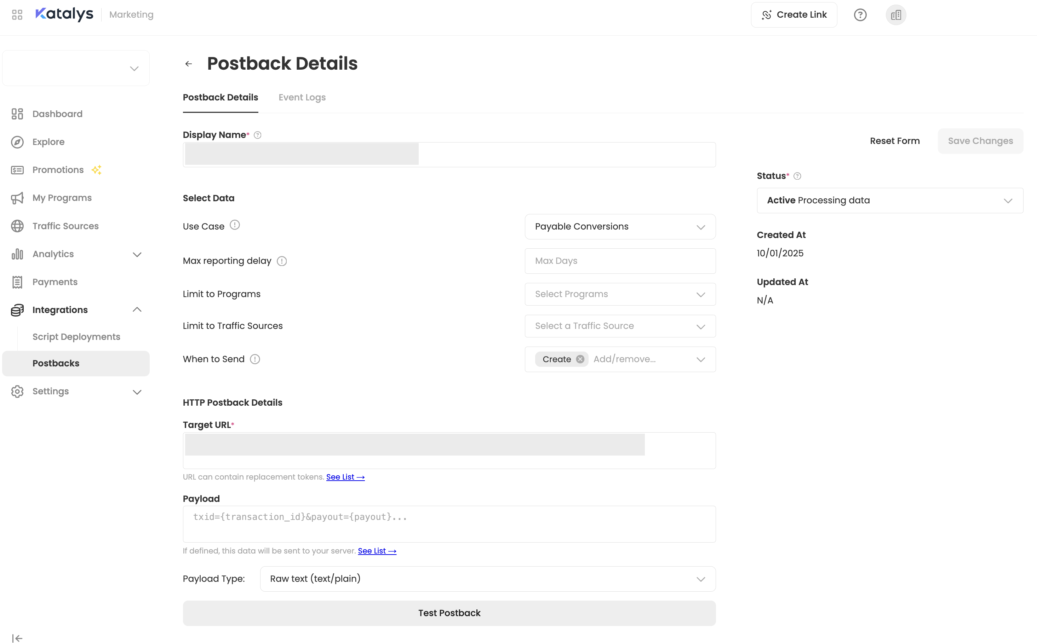Open the Use Case Payable Conversions dropdown

click(x=620, y=227)
